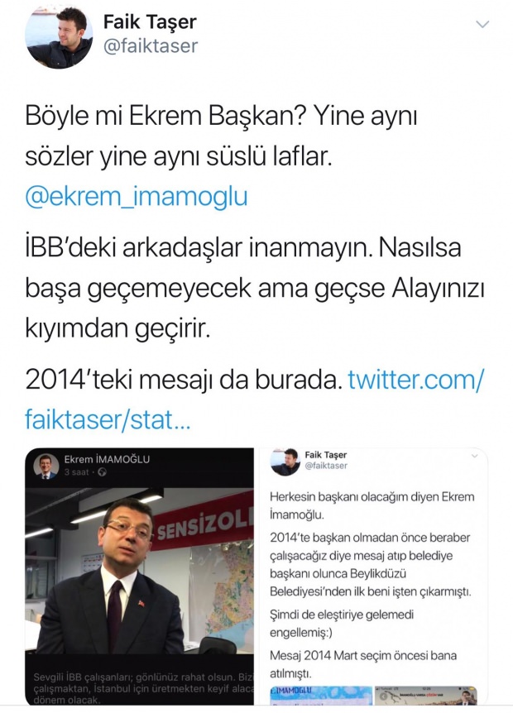Click the Böyle mi Ekrem Başkan tweet text

221,136
